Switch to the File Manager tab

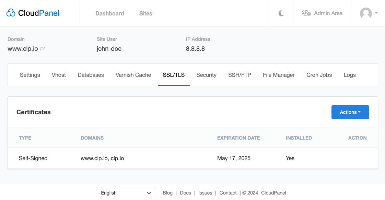point(279,75)
